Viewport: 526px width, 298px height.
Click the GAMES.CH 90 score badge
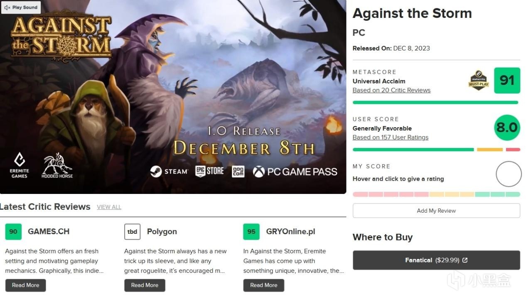(13, 232)
